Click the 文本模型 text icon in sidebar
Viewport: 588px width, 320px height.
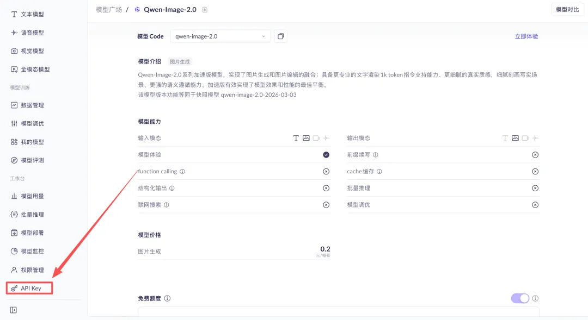click(14, 14)
